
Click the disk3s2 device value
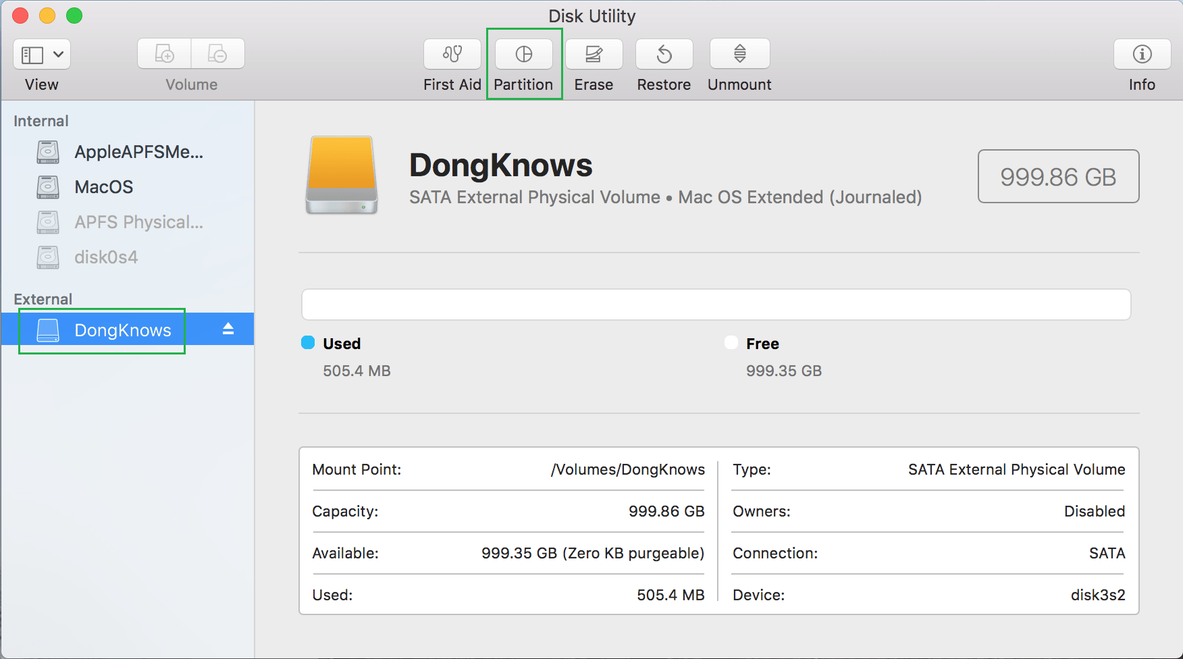click(1098, 595)
